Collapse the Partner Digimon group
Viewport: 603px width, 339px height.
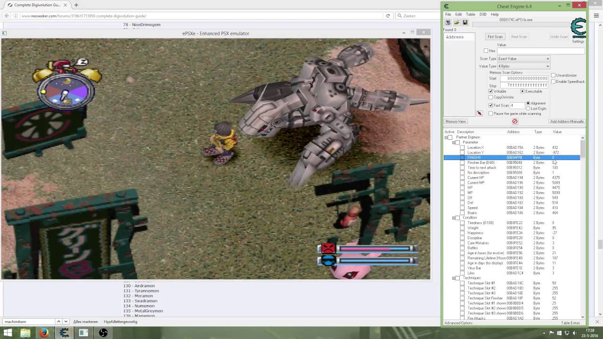pos(446,137)
